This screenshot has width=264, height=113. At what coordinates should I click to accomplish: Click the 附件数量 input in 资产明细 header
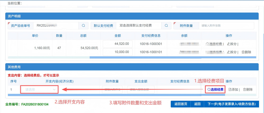coord(226,26)
